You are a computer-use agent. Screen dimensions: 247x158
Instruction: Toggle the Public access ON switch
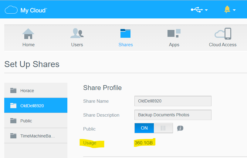click(154, 128)
